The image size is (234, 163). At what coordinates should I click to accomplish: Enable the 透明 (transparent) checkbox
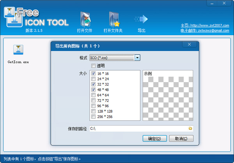(93, 66)
